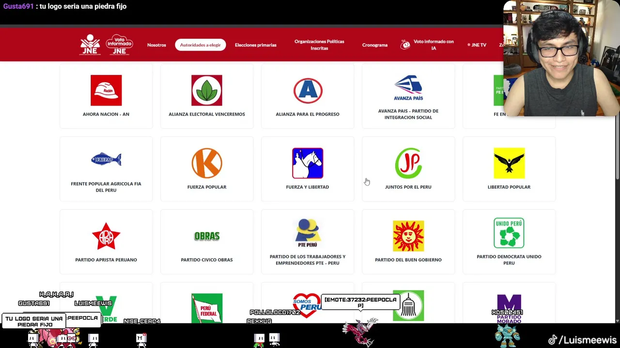The width and height of the screenshot is (620, 348).
Task: Click the Fuerza Popular orange K logo
Action: (207, 163)
